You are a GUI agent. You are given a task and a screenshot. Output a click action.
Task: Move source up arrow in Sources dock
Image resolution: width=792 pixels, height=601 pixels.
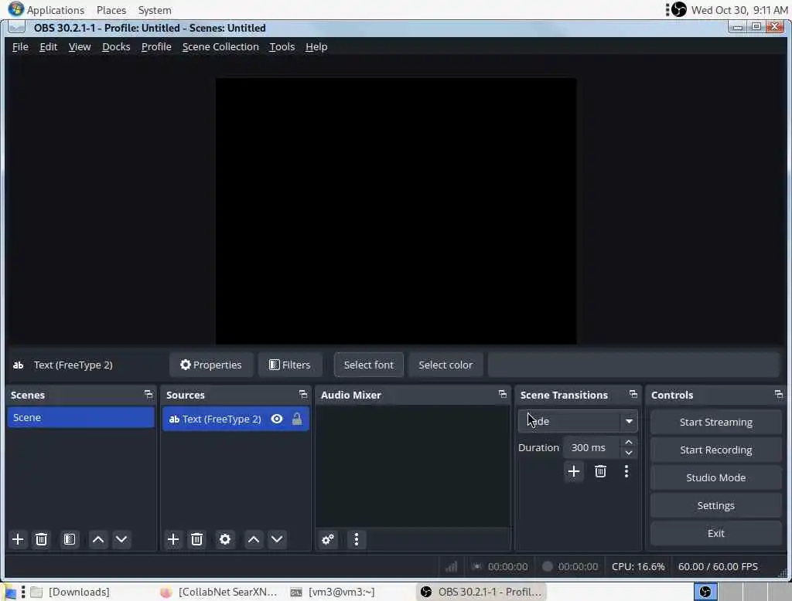point(254,539)
